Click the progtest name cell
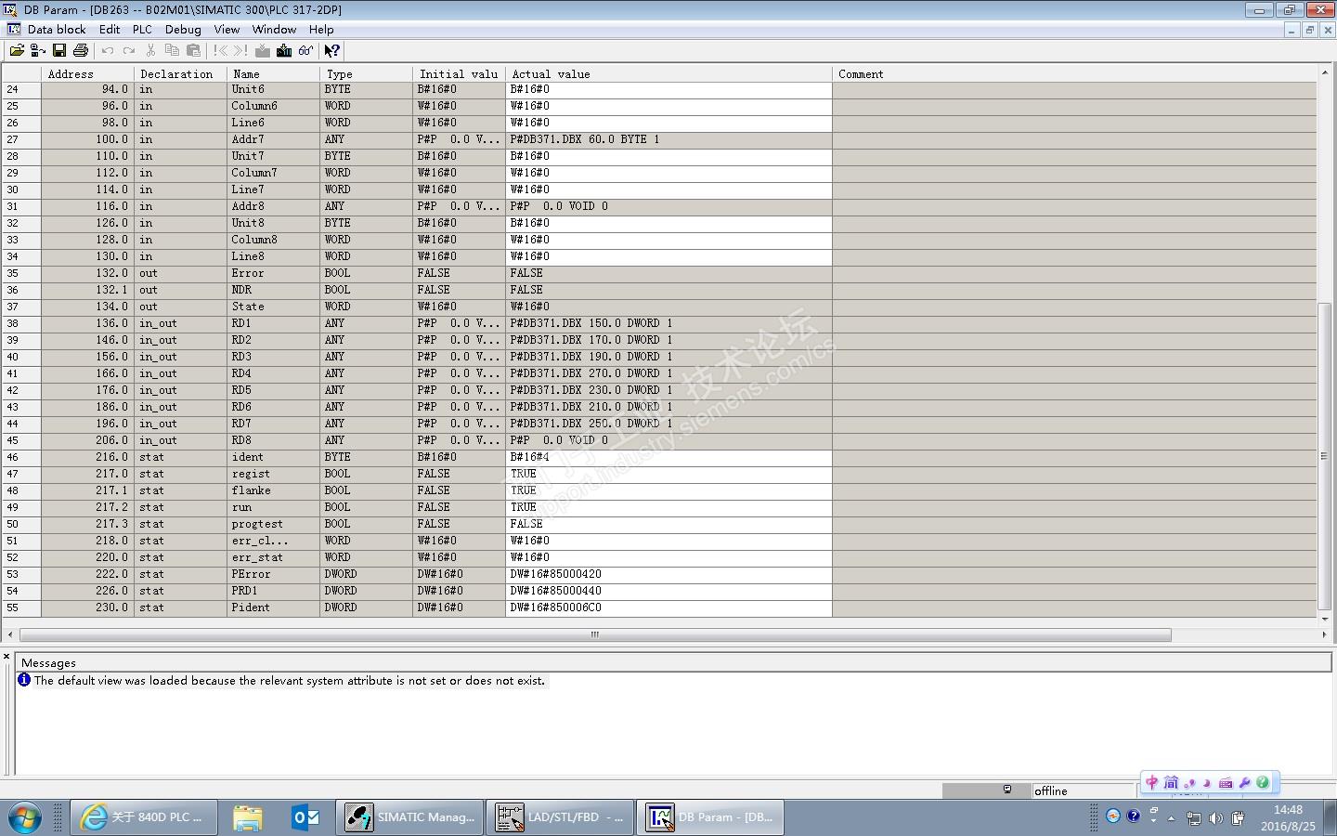Image resolution: width=1337 pixels, height=836 pixels. click(274, 524)
